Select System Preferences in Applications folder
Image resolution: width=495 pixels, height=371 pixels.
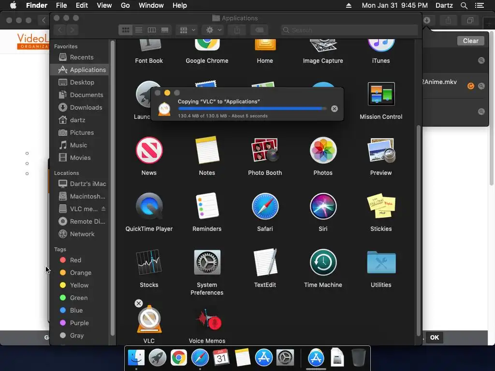tap(207, 262)
